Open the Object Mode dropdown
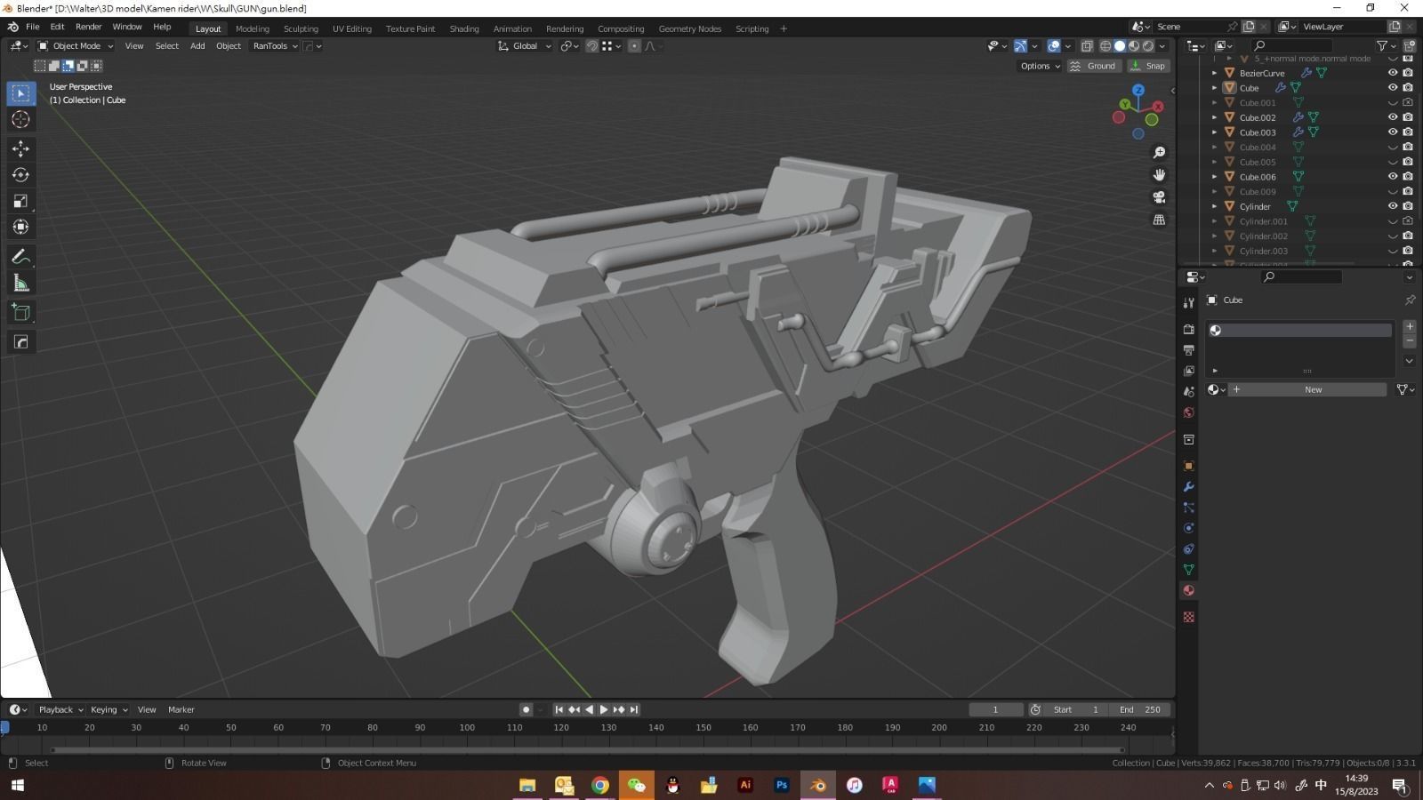The image size is (1423, 800). pos(76,46)
